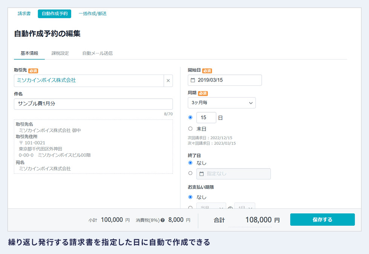Open the 自動メール送信 tab
Viewport: 369px width, 254px height.
[98, 53]
